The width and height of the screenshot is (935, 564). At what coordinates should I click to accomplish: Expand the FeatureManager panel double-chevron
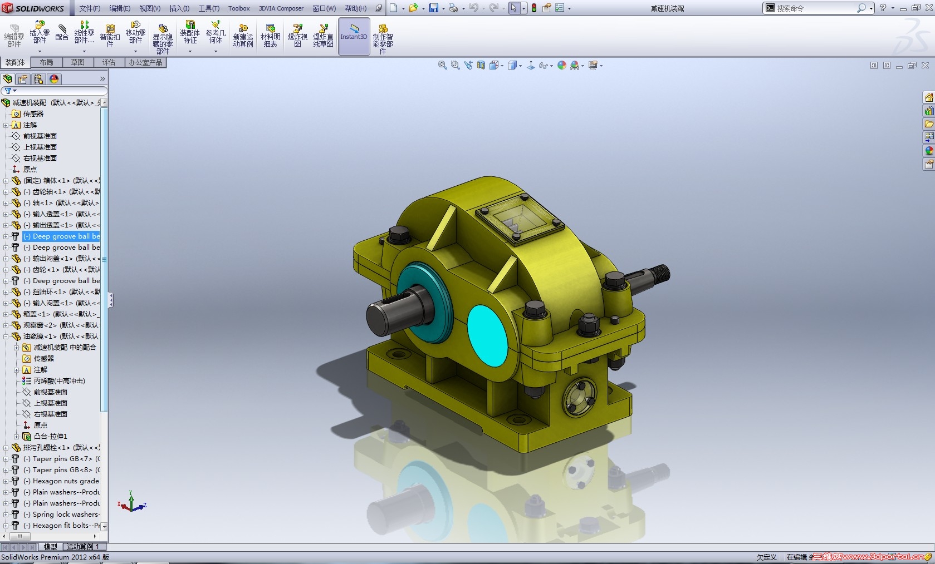[102, 79]
